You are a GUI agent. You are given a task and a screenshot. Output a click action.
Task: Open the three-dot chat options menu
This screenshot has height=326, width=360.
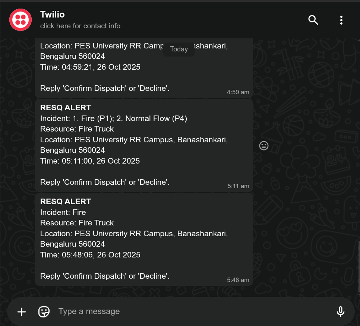(x=341, y=20)
